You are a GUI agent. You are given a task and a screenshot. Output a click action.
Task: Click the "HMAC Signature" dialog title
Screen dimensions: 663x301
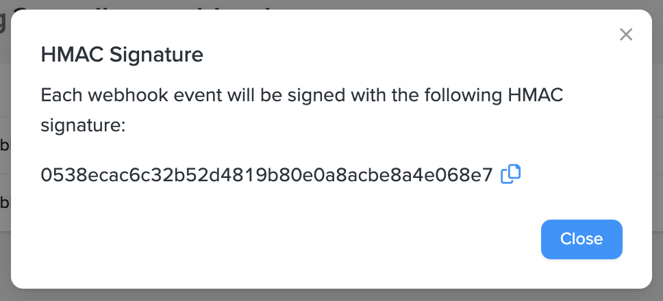pos(122,55)
